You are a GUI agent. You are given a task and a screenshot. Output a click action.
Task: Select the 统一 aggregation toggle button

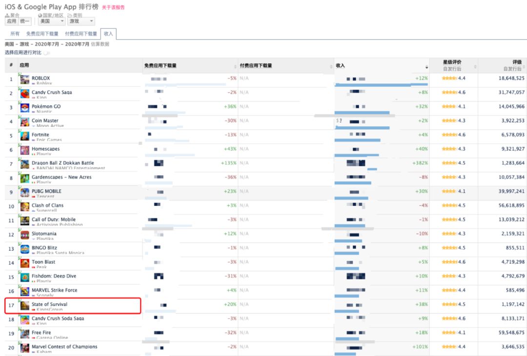[x=25, y=21]
